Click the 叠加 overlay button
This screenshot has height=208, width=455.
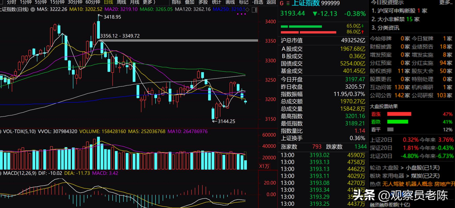tap(190, 2)
